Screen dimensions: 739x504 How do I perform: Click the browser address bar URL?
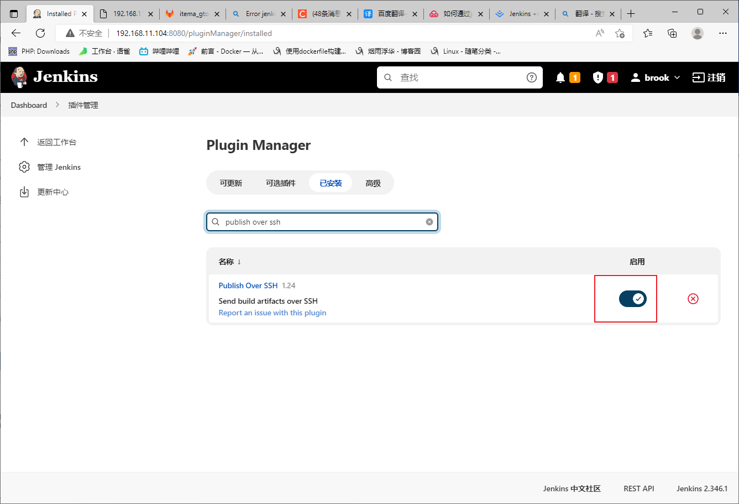click(x=194, y=33)
